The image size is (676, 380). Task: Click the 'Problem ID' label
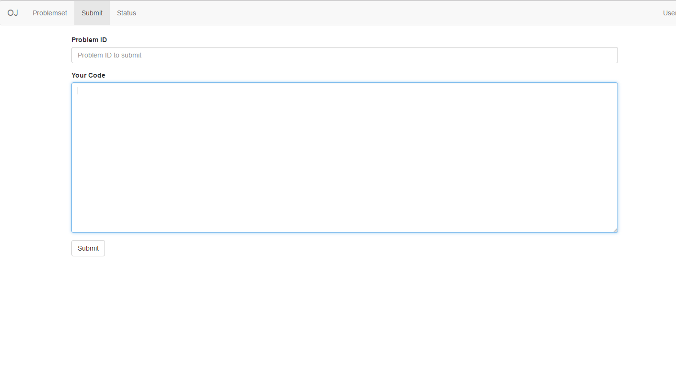(x=89, y=40)
